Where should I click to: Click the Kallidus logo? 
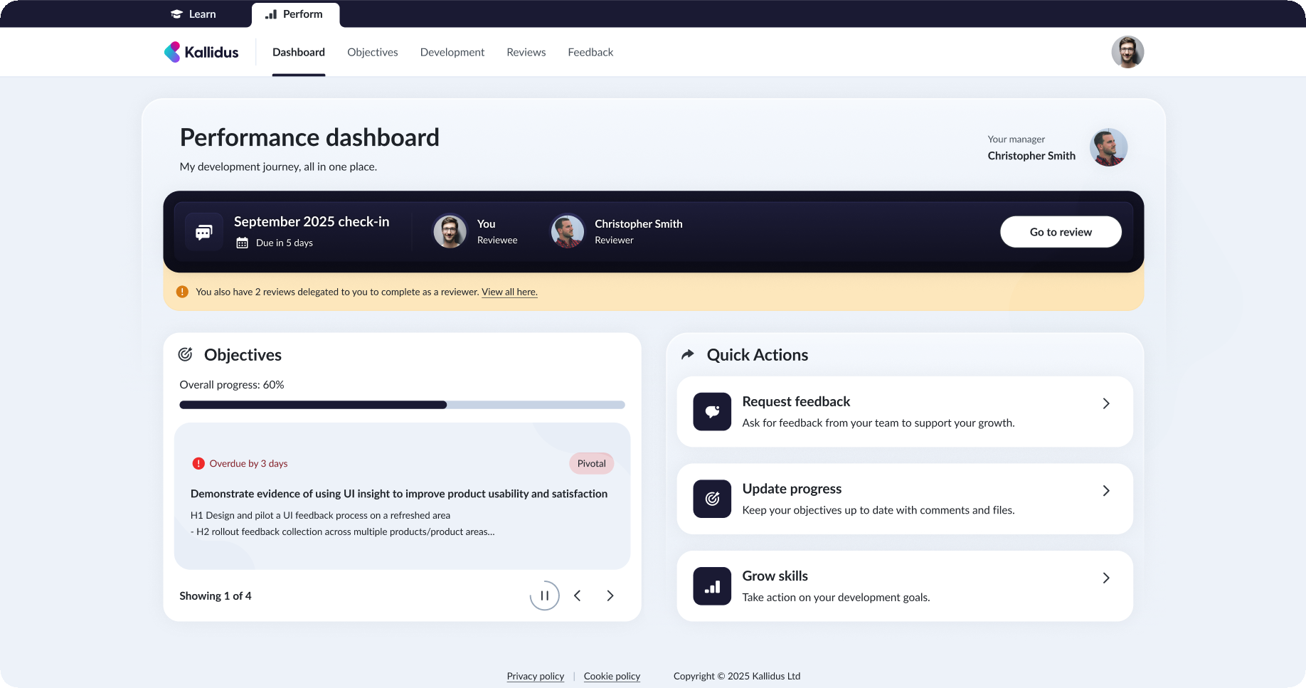pos(201,52)
